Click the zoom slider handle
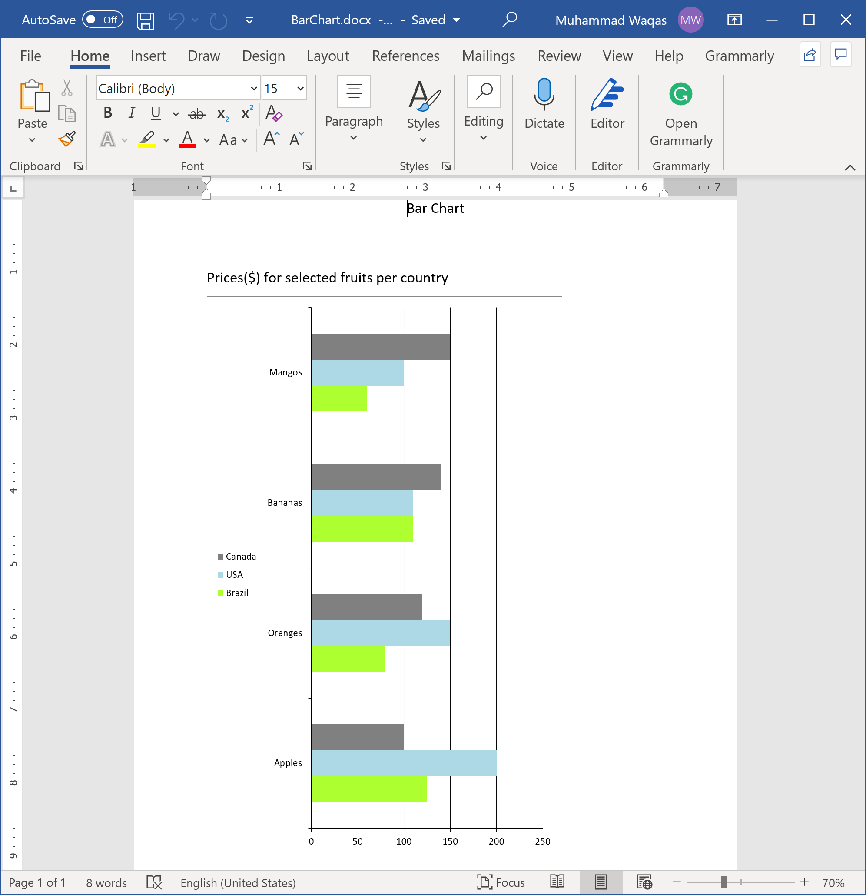 point(723,882)
